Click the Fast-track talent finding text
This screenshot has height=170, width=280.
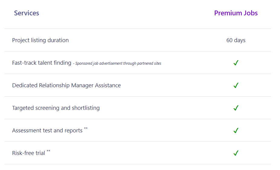[42, 63]
